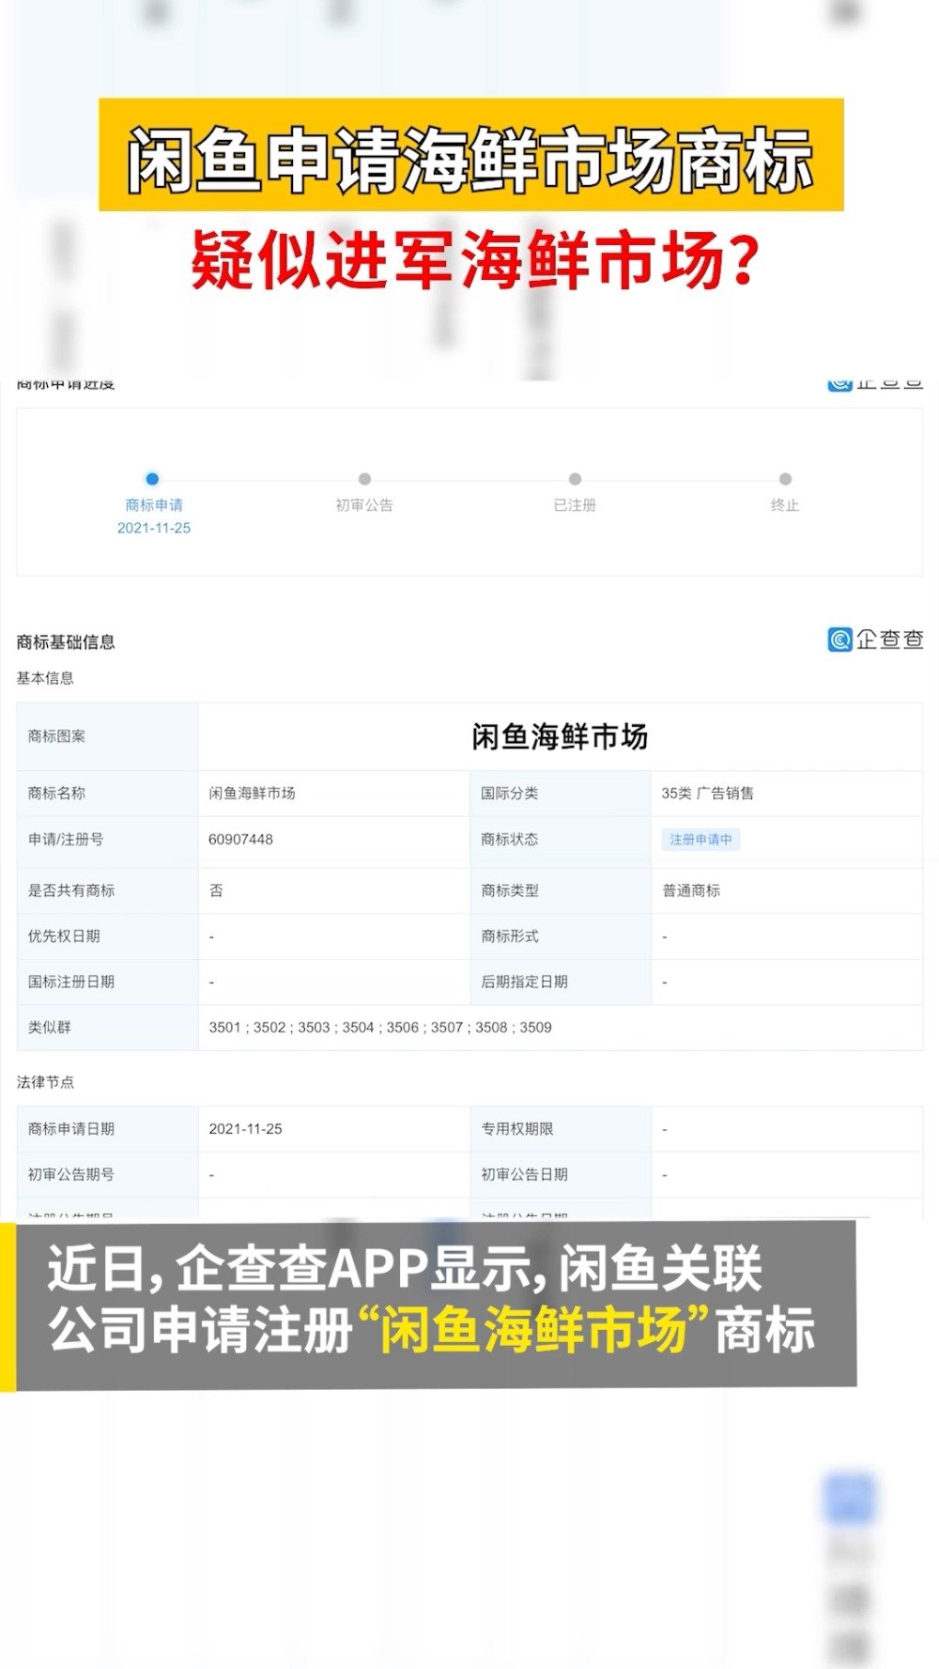Click the 商标申请日期 field label
Image resolution: width=939 pixels, height=1669 pixels.
71,1129
